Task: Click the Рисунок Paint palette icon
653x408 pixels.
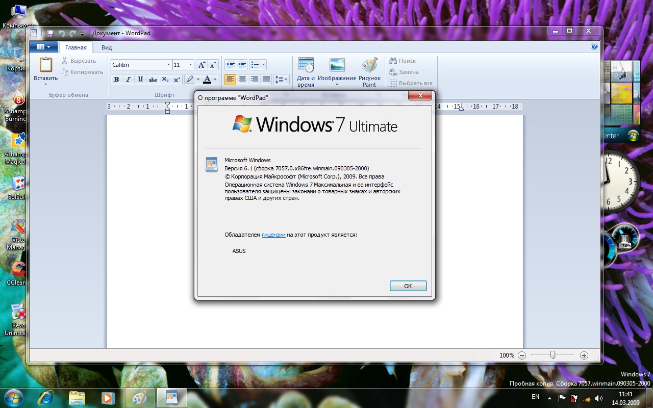Action: click(369, 65)
